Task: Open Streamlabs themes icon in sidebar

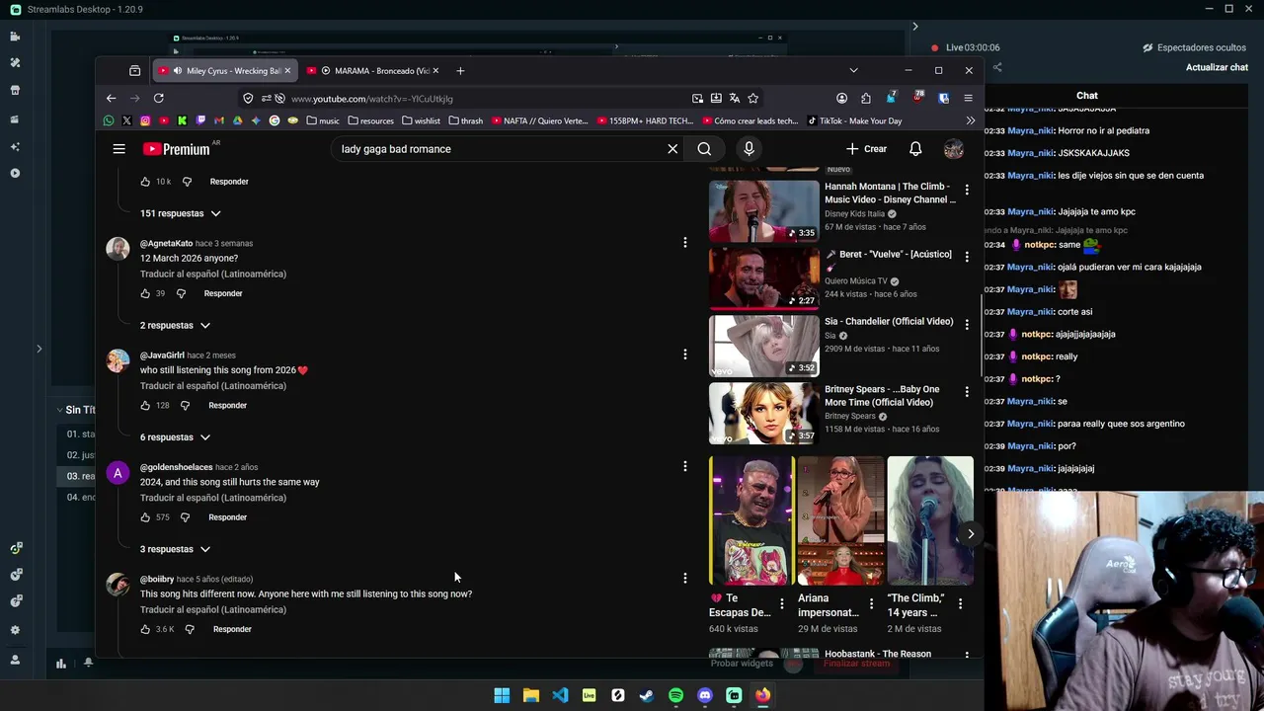Action: 15,62
